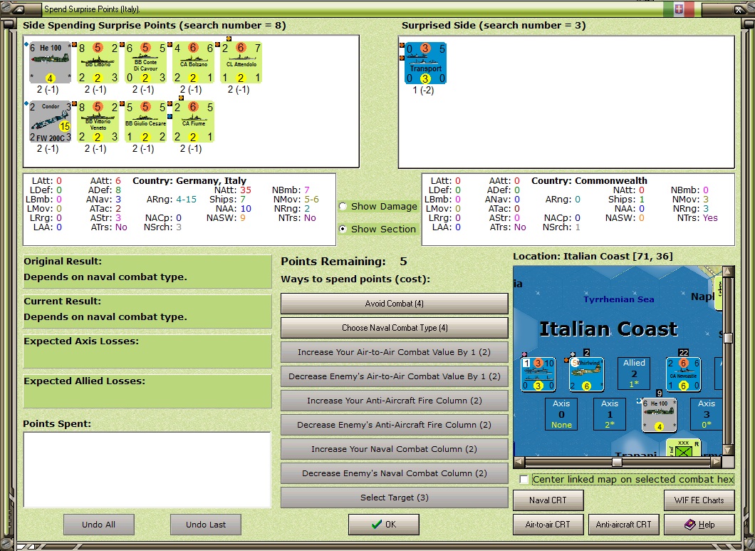755x551 pixels.
Task: Select the CA Bolzano ship counter
Action: tap(194, 63)
